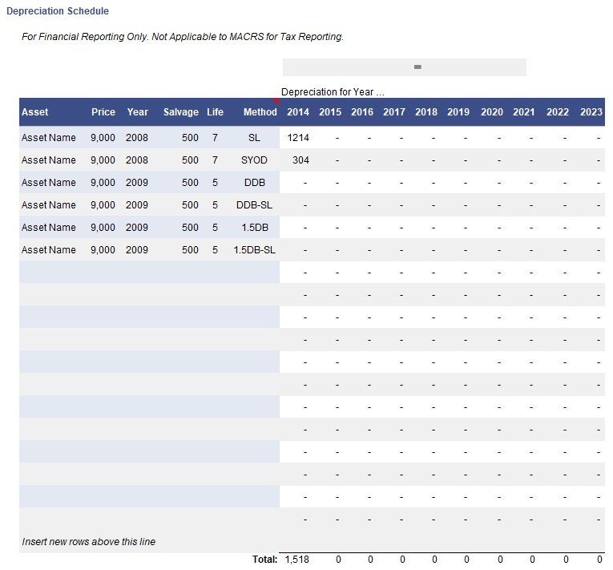This screenshot has width=613, height=570.
Task: Click the red comment indicator on the Method header
Action: click(276, 101)
